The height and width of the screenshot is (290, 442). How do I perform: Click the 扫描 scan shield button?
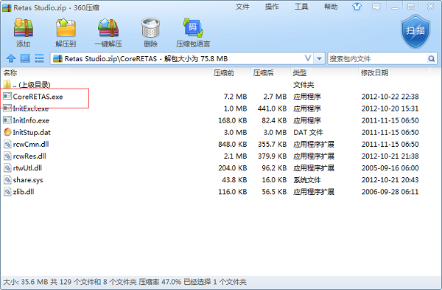pyautogui.click(x=415, y=32)
